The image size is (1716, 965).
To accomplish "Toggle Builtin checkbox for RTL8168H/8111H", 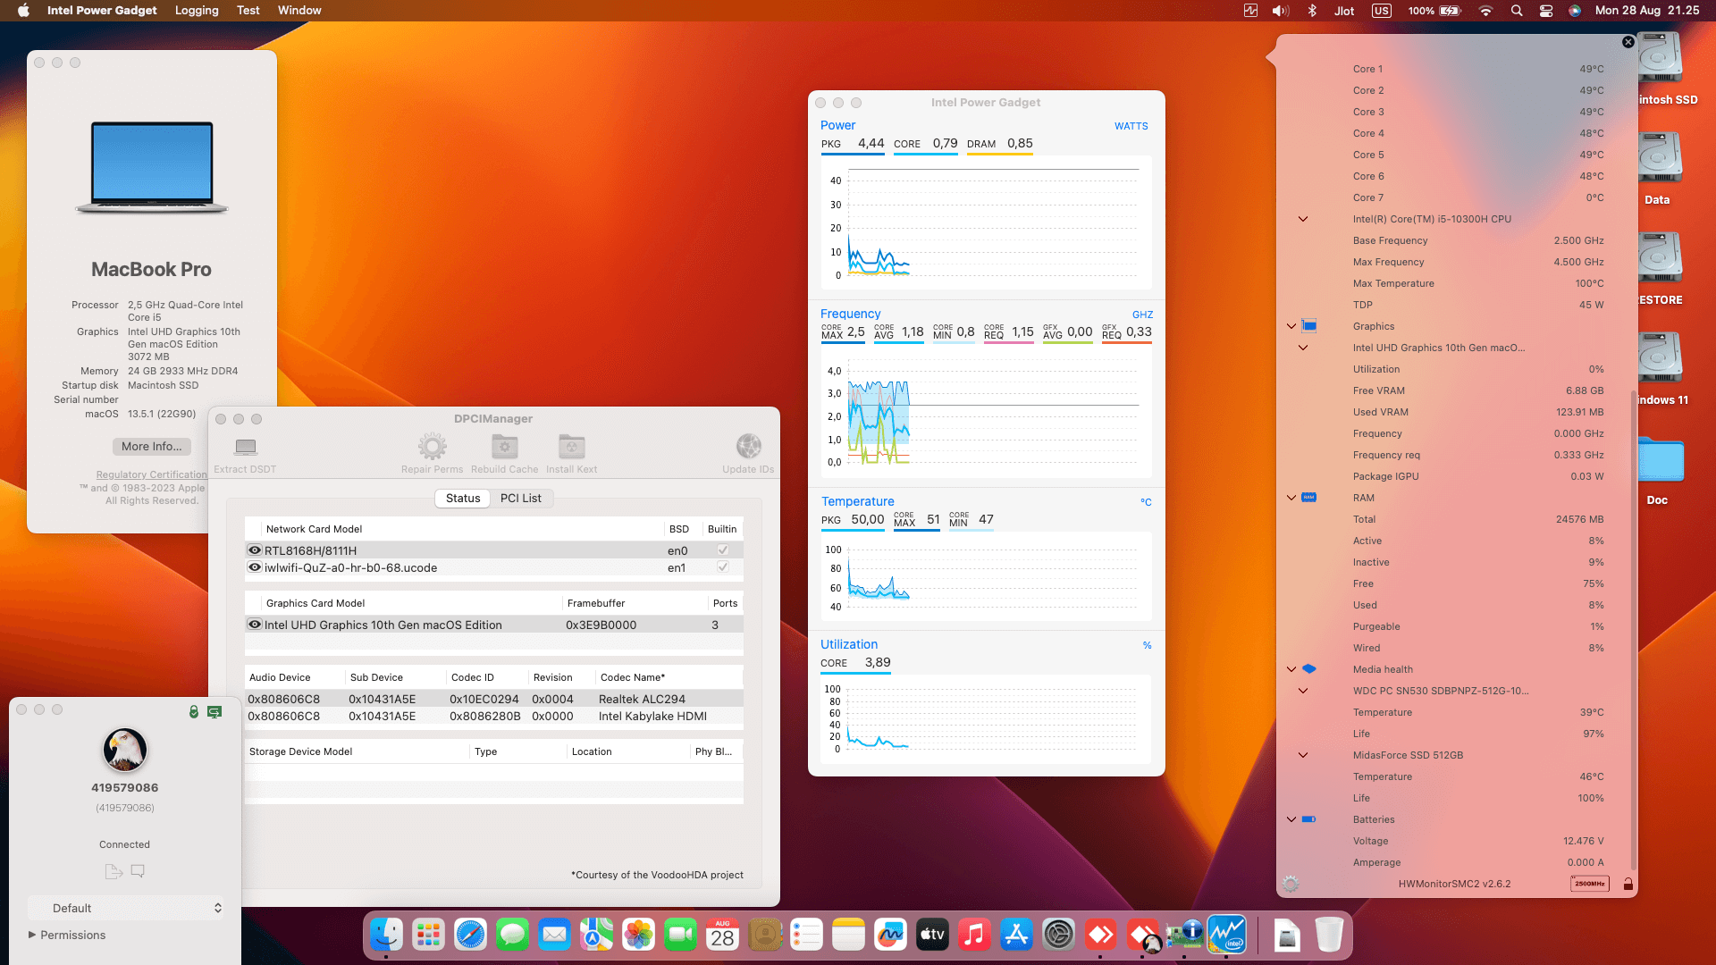I will point(723,550).
